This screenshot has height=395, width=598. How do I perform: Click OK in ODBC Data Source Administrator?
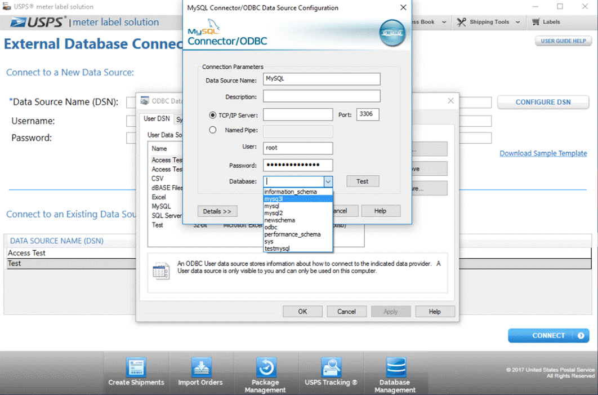[x=302, y=312]
